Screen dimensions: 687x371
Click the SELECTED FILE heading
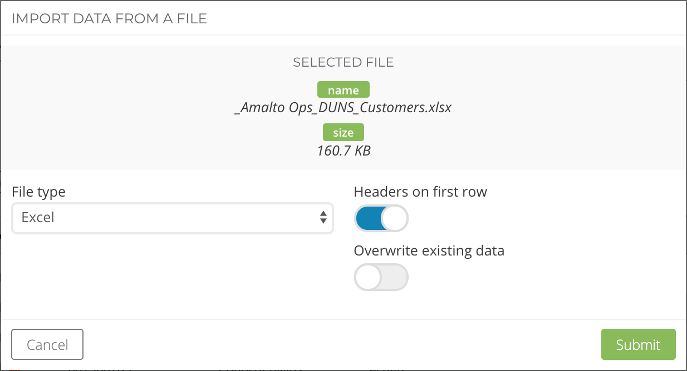pyautogui.click(x=343, y=62)
